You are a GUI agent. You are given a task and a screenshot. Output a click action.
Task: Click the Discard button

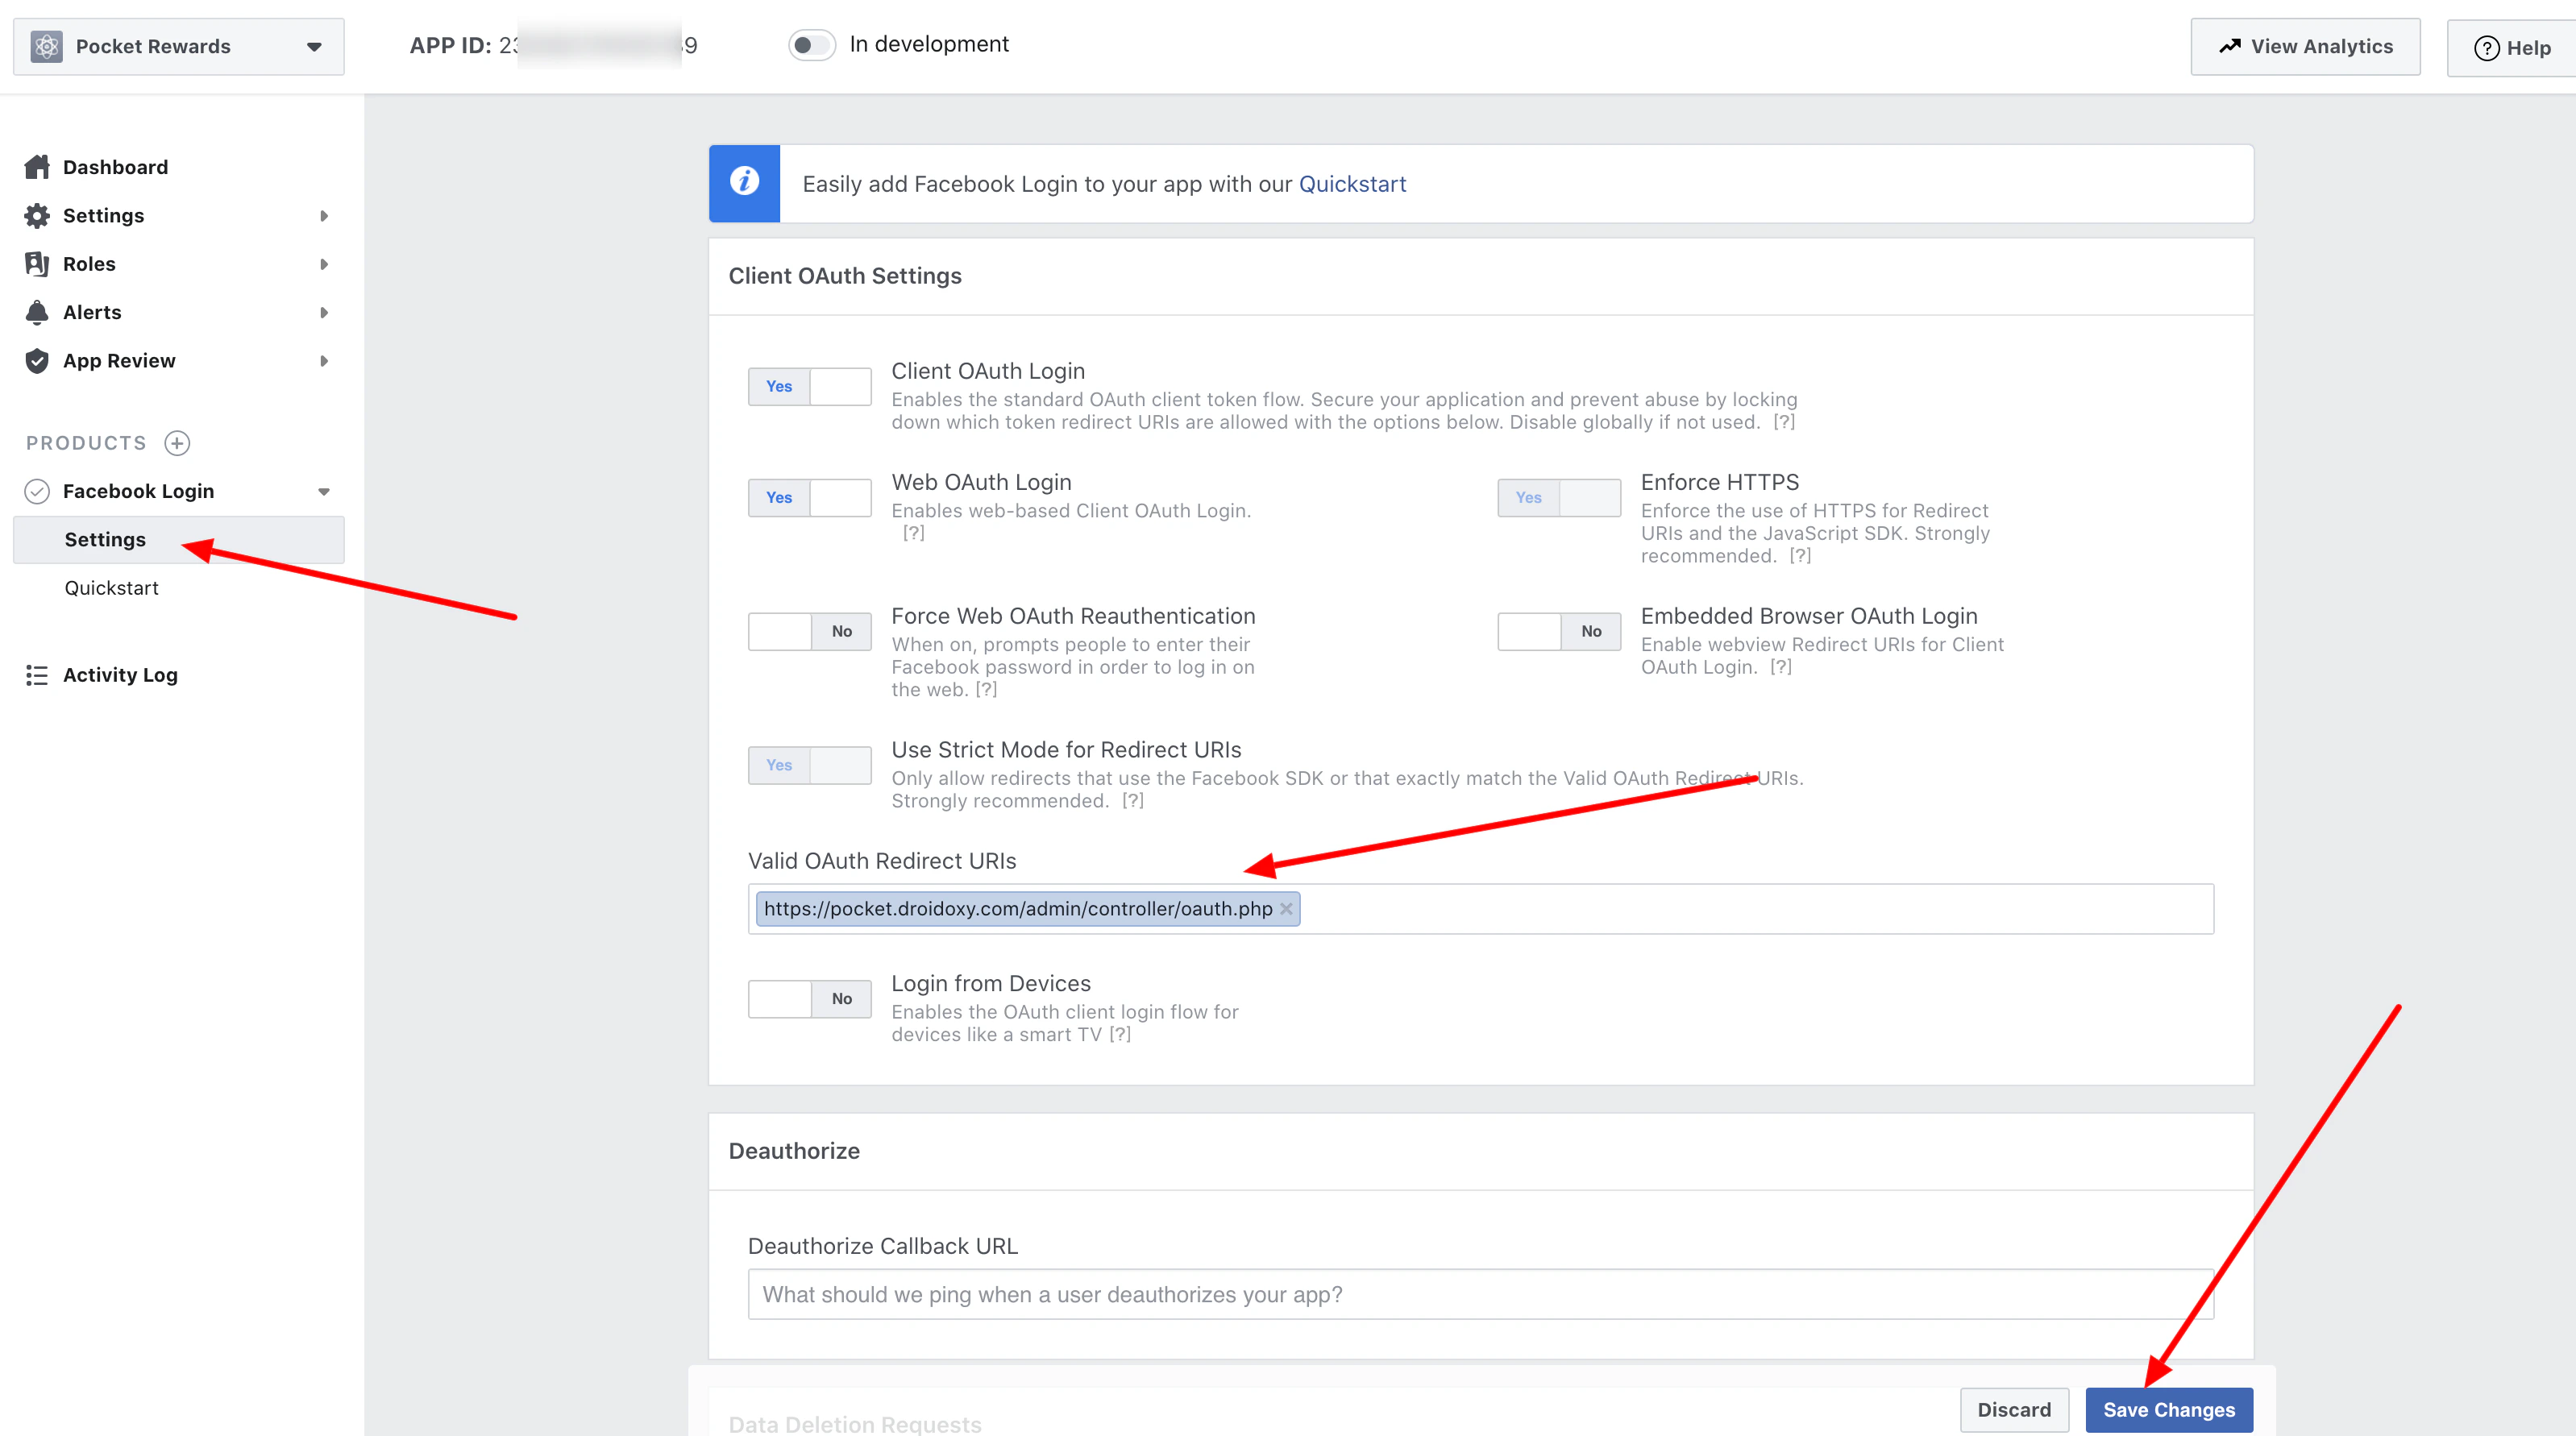pyautogui.click(x=2014, y=1410)
